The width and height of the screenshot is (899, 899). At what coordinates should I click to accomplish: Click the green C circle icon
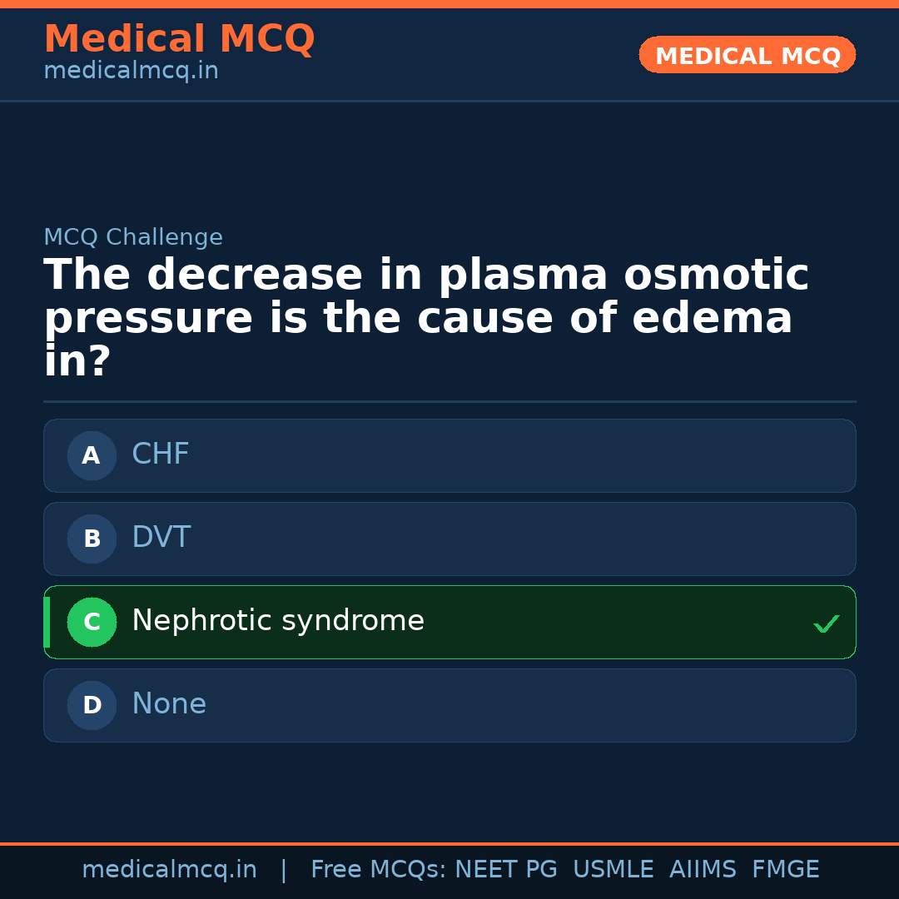click(x=92, y=622)
